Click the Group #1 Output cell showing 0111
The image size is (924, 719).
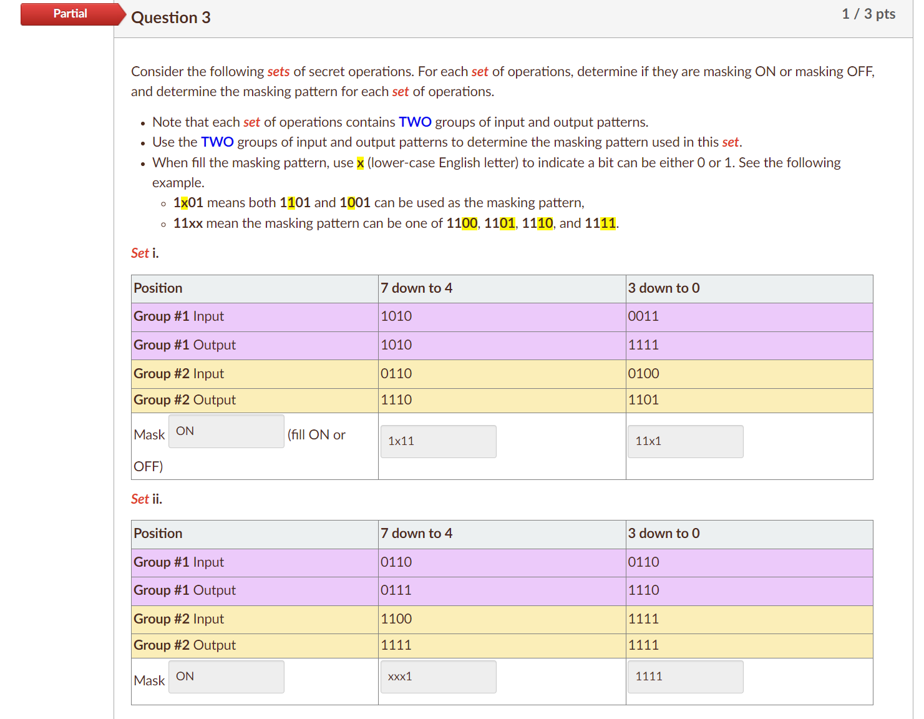click(396, 590)
